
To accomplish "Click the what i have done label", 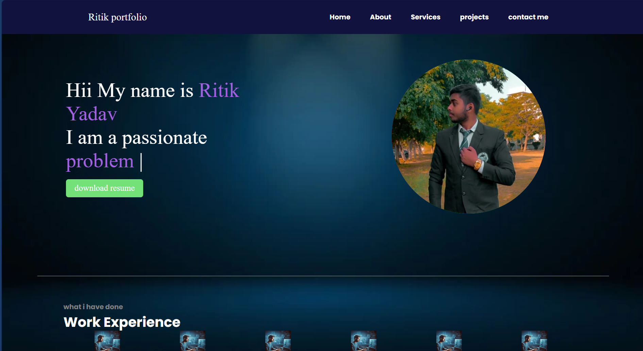I will point(93,306).
